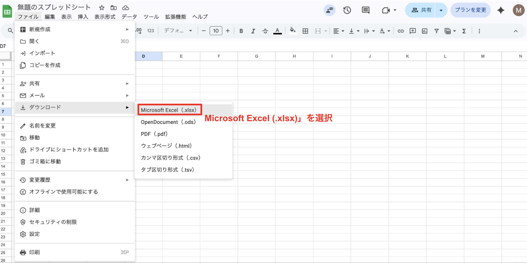Click the move to folder icon beside title
The width and height of the screenshot is (527, 263).
[x=114, y=8]
